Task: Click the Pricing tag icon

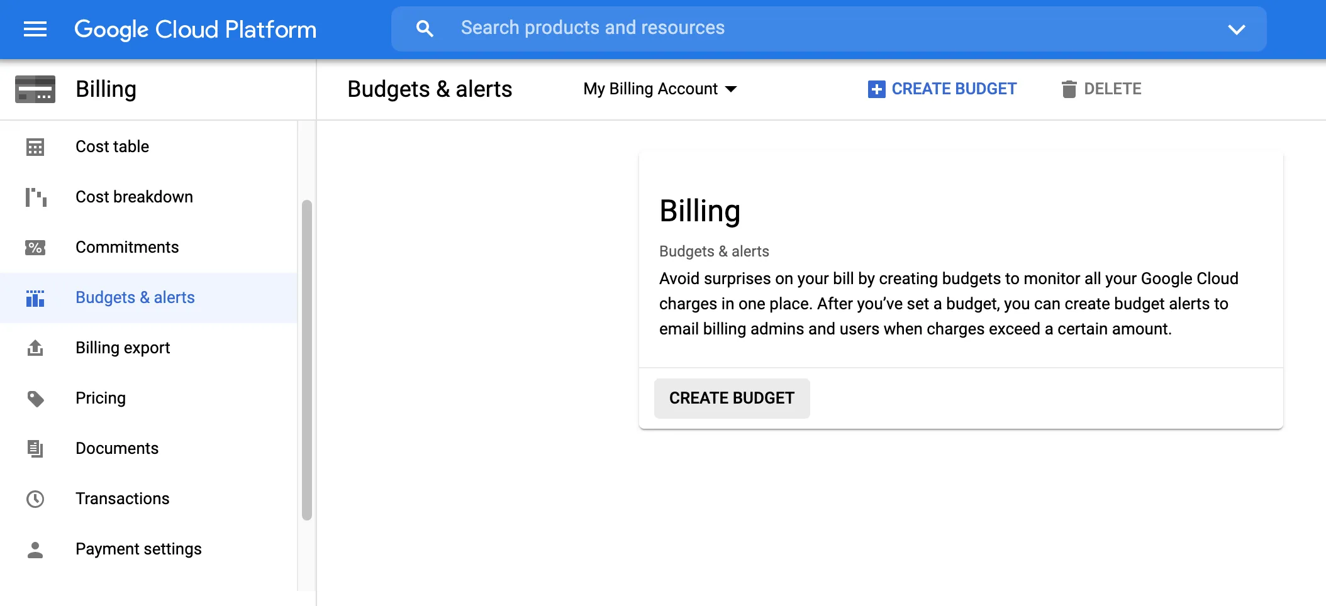Action: pos(36,399)
